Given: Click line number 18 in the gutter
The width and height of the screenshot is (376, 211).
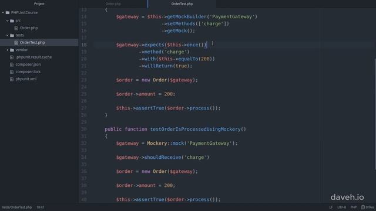Looking at the screenshot, I should (x=83, y=45).
